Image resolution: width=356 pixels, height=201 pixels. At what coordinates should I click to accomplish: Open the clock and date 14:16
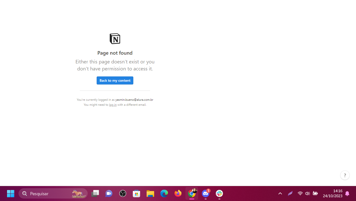(333, 193)
